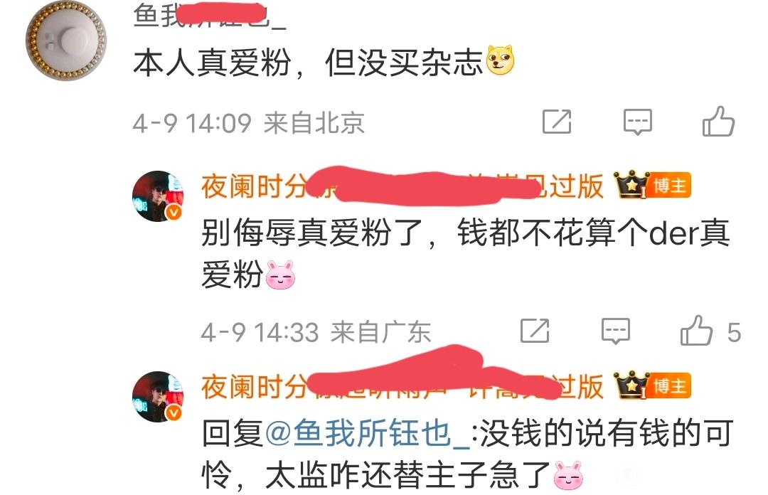Tap the crown badge on the first reply
Viewport: 768px width, 495px height.
coord(631,185)
